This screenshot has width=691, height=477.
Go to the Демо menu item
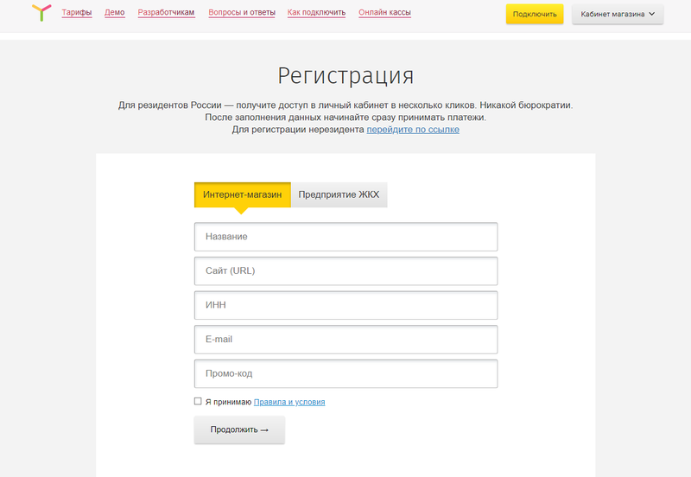[114, 13]
